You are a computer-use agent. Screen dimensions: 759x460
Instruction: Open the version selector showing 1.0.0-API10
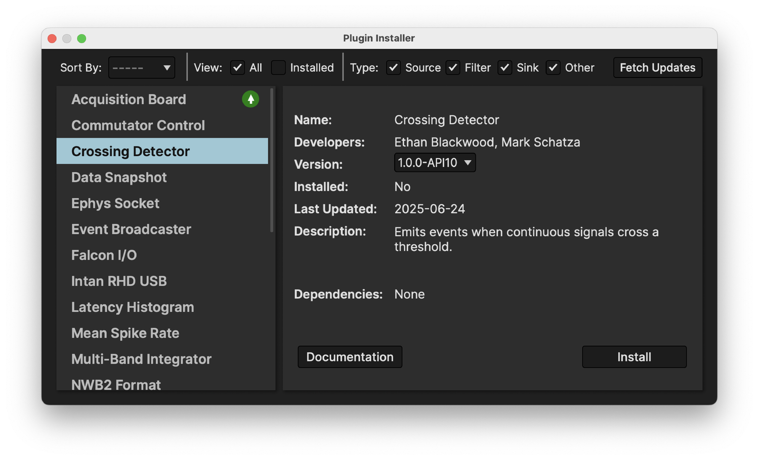coord(435,162)
